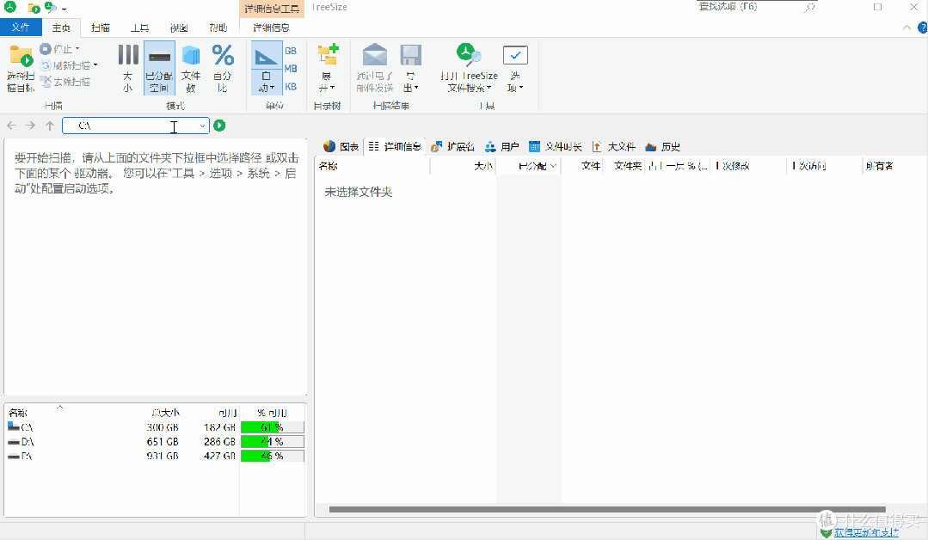Click the search magnifier icon in title bar

[809, 8]
